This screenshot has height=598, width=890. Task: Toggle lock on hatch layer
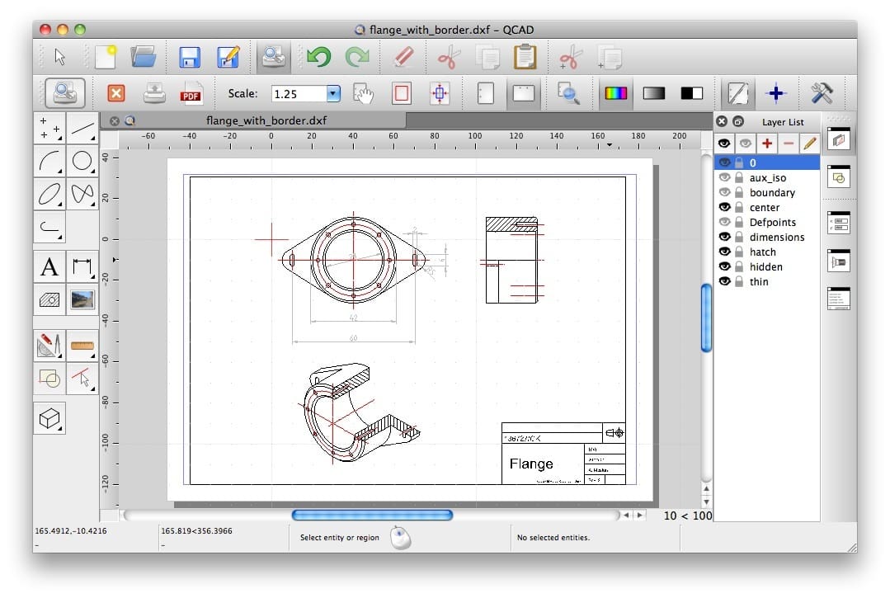[x=739, y=252]
